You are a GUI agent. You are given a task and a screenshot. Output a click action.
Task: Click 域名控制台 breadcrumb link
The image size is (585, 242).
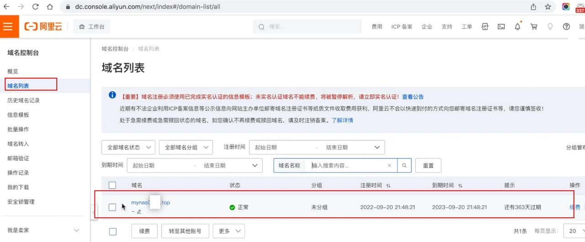click(x=115, y=49)
